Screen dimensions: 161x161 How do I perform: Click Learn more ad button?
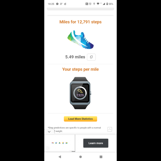[x=96, y=143]
